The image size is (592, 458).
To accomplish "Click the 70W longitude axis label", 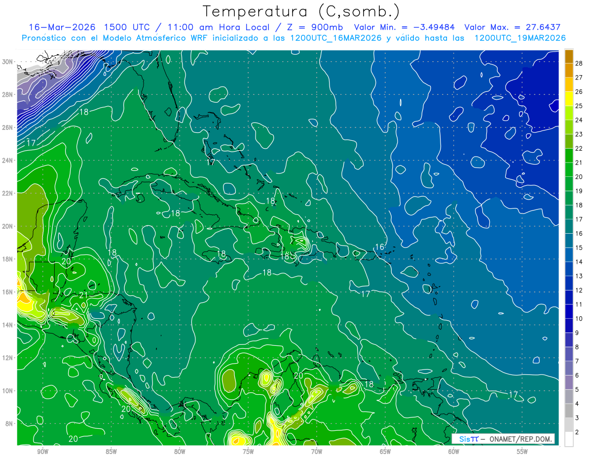I will pyautogui.click(x=317, y=452).
